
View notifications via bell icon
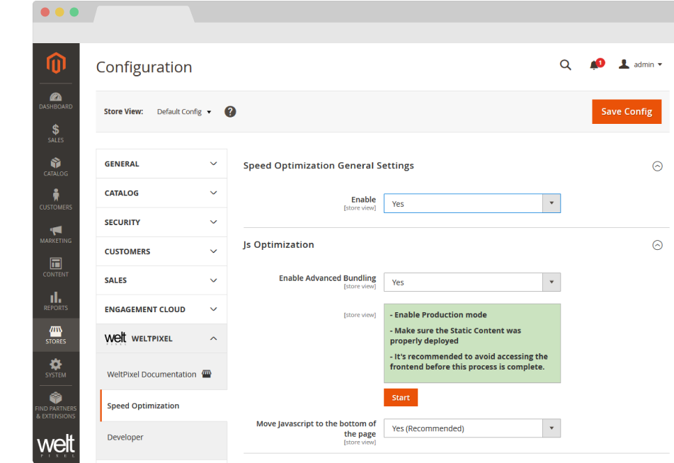pos(595,65)
